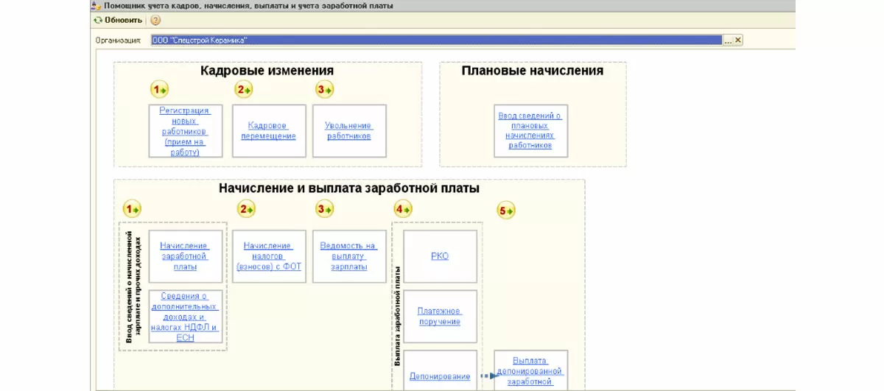The width and height of the screenshot is (884, 391).
Task: Click the Организация label
Action: point(118,40)
